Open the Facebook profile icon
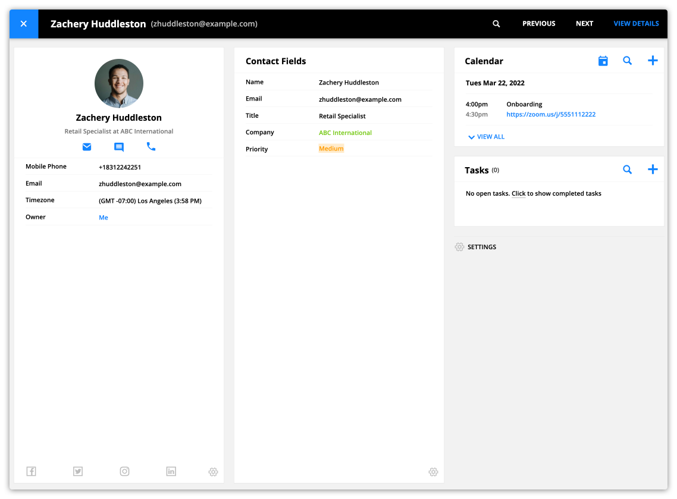The height and width of the screenshot is (499, 677). pos(32,472)
